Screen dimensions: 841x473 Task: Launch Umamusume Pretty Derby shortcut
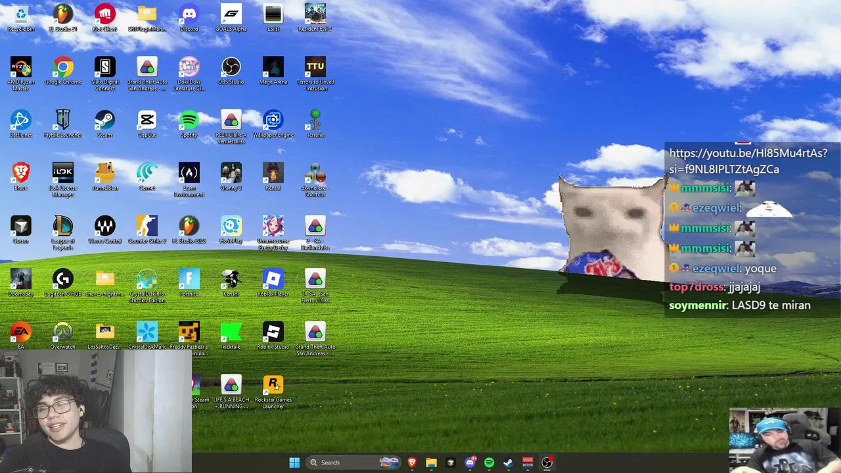pos(273,233)
